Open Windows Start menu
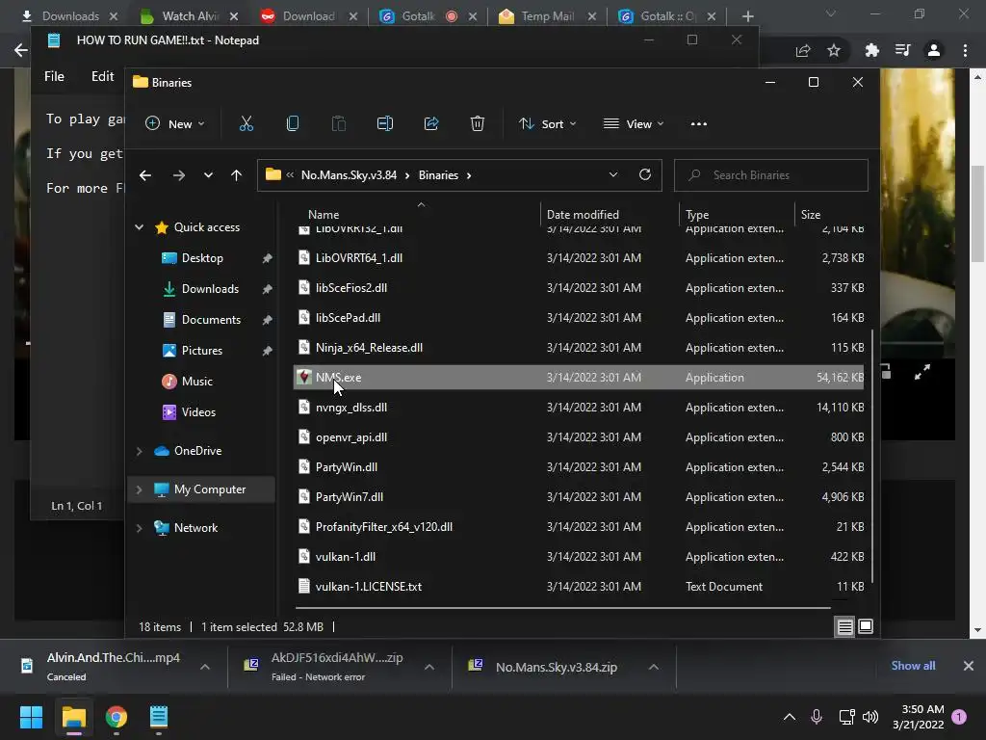Viewport: 986px width, 740px height. [31, 717]
